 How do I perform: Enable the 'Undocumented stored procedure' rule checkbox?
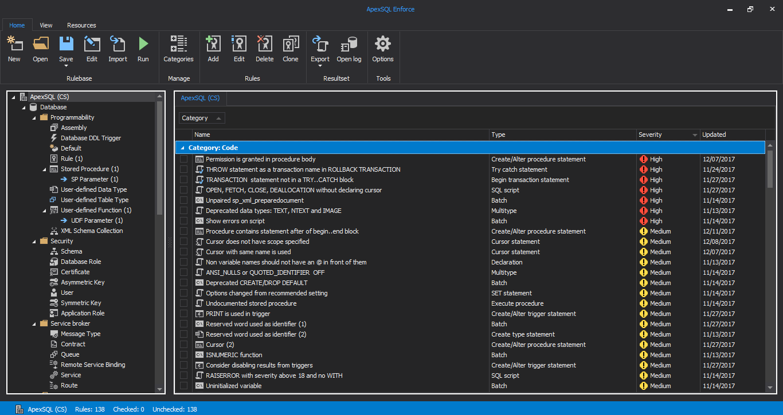(183, 303)
